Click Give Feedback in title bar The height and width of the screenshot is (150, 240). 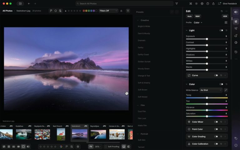point(230,3)
